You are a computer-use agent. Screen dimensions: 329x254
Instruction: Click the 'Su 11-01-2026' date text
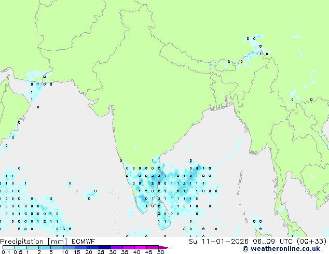[x=218, y=242]
